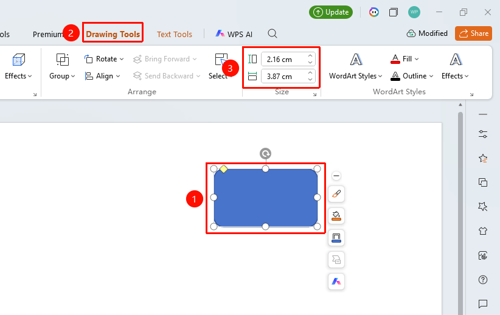Click the orange Share button
This screenshot has height=315, width=500.
tap(473, 33)
